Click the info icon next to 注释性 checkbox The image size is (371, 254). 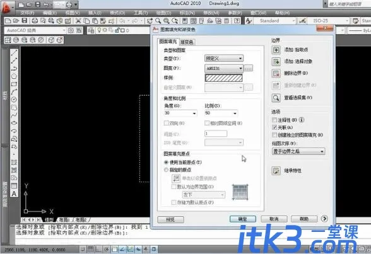(x=302, y=120)
